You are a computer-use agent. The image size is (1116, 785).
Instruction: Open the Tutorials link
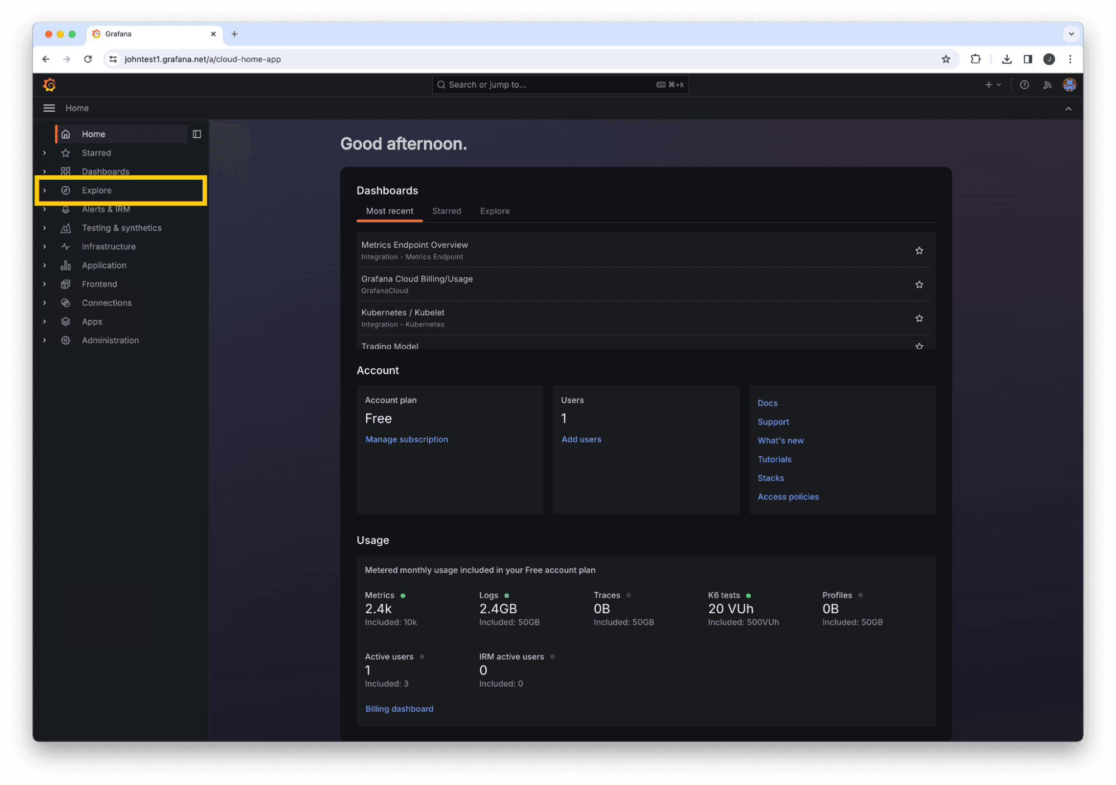point(774,460)
